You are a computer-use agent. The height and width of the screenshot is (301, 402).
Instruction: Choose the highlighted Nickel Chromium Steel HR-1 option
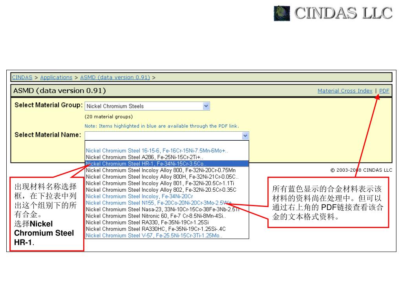[x=167, y=163]
